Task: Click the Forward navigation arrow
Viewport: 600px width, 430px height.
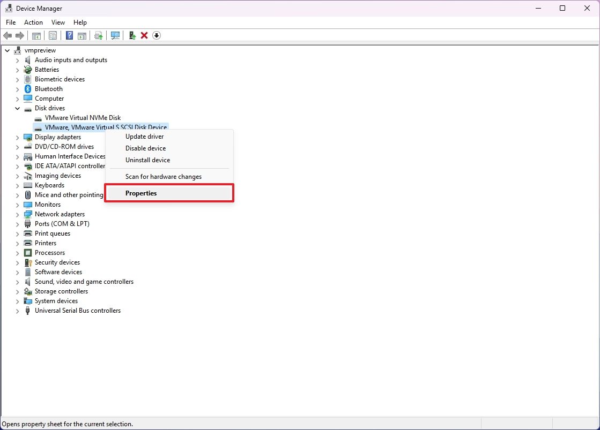Action: 20,35
